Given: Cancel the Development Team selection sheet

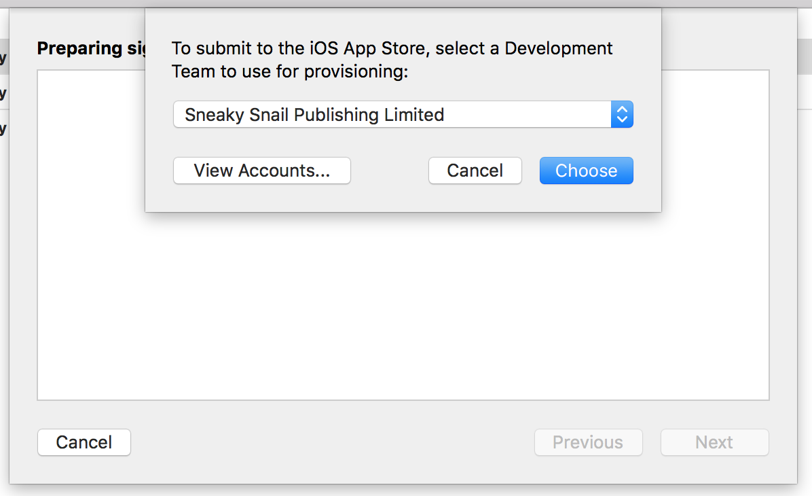Looking at the screenshot, I should click(x=475, y=171).
